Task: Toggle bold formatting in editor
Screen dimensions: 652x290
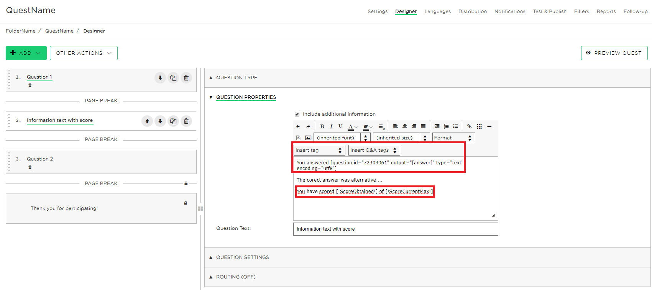Action: click(x=322, y=126)
